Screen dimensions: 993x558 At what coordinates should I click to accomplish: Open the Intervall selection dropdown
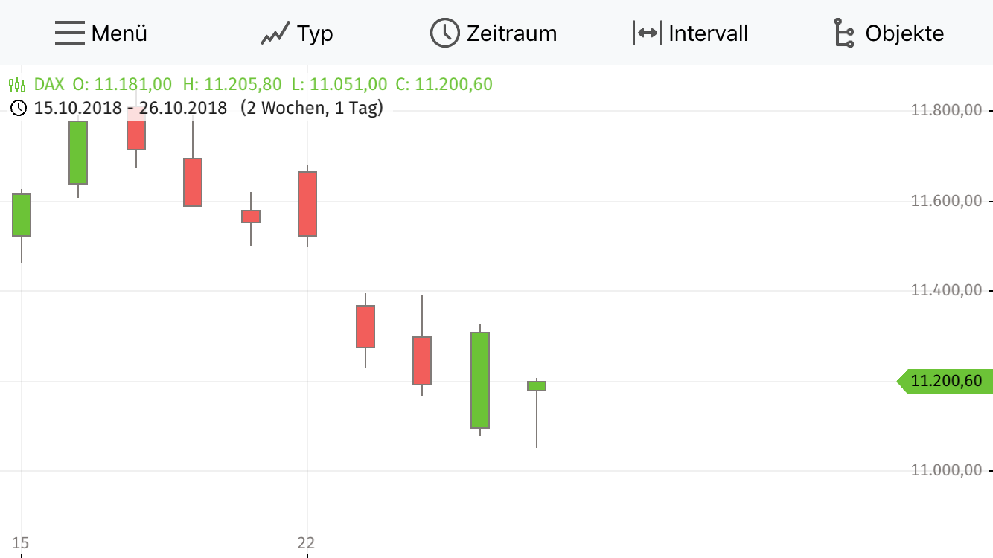tap(709, 33)
